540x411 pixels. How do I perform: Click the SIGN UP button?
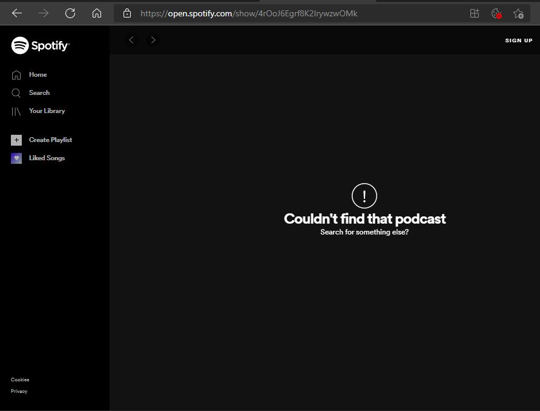click(519, 40)
